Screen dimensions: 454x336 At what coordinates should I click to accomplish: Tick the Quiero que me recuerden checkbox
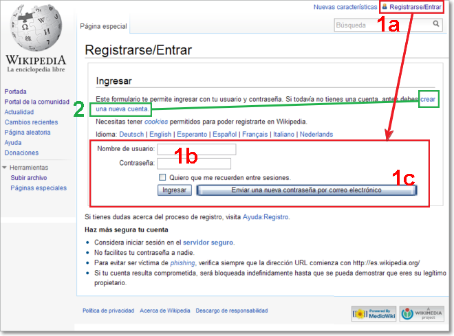pyautogui.click(x=162, y=177)
